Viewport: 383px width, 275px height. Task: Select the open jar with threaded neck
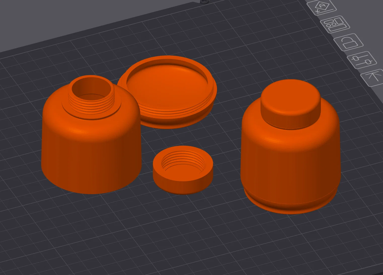(x=91, y=135)
